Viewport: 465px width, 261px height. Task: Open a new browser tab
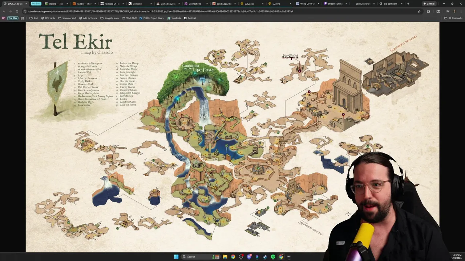pyautogui.click(x=408, y=4)
